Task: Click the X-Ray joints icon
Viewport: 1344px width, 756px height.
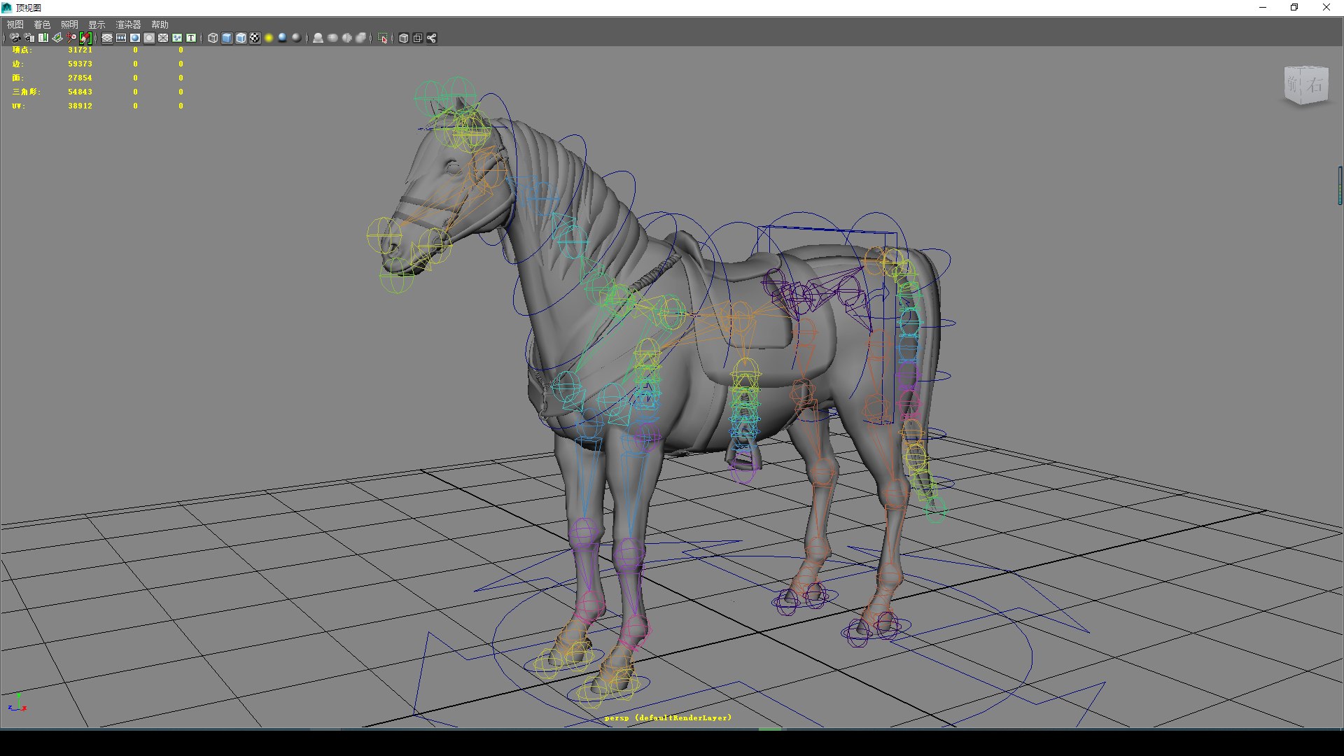Action: 432,38
